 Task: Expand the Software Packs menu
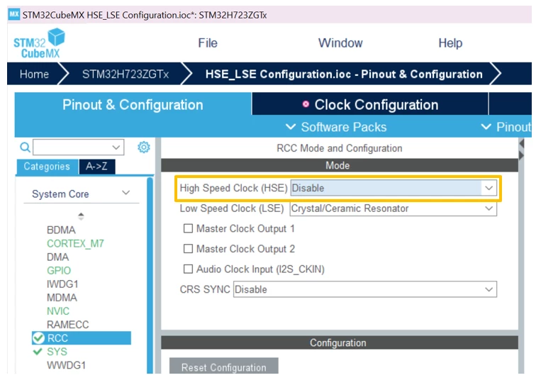tap(336, 127)
